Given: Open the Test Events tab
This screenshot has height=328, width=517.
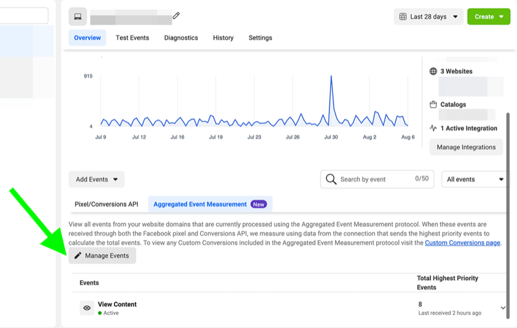Looking at the screenshot, I should 132,38.
